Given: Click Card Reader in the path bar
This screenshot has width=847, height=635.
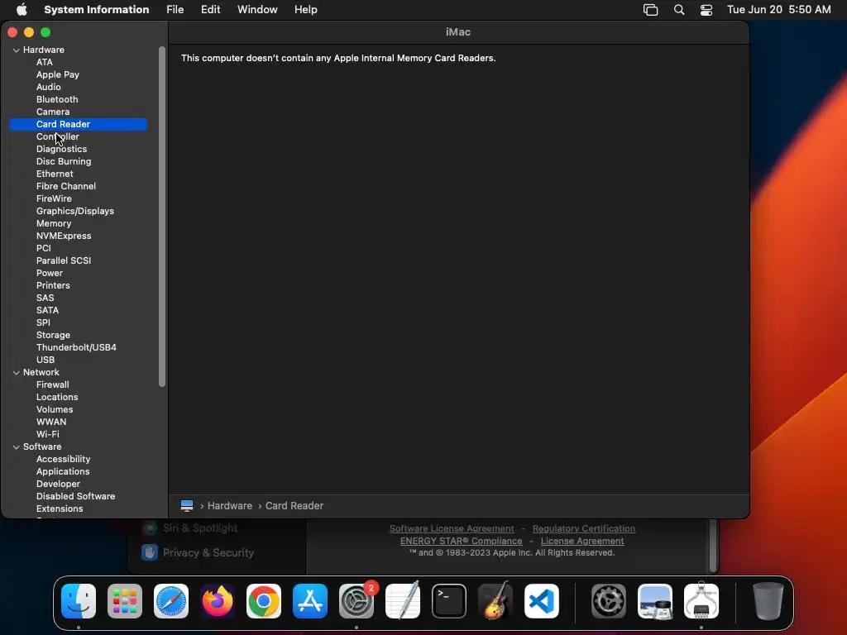Looking at the screenshot, I should point(294,506).
